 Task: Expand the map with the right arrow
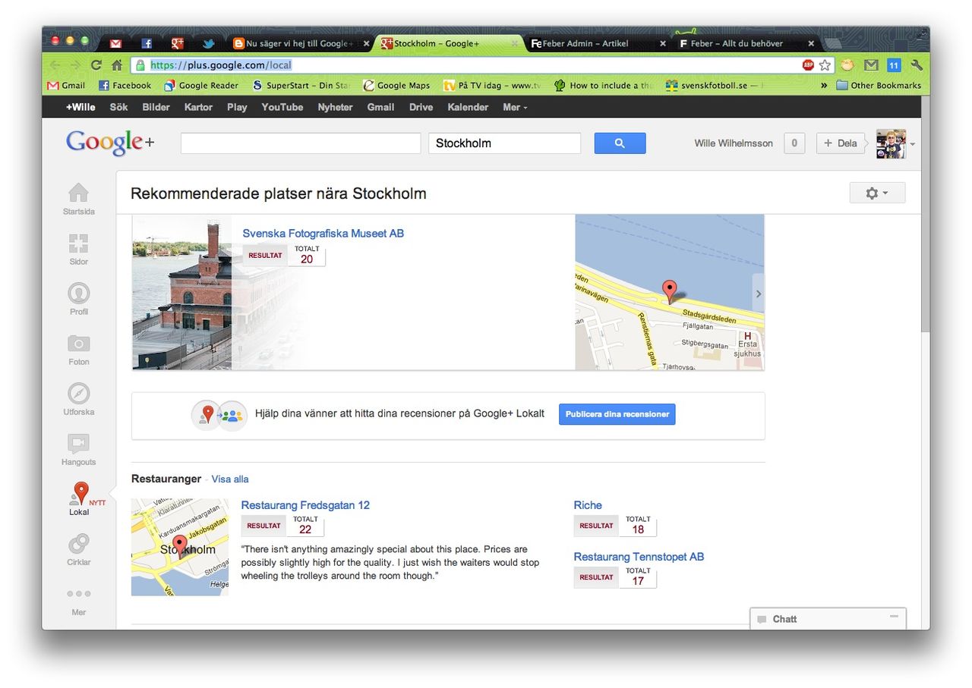[x=758, y=294]
